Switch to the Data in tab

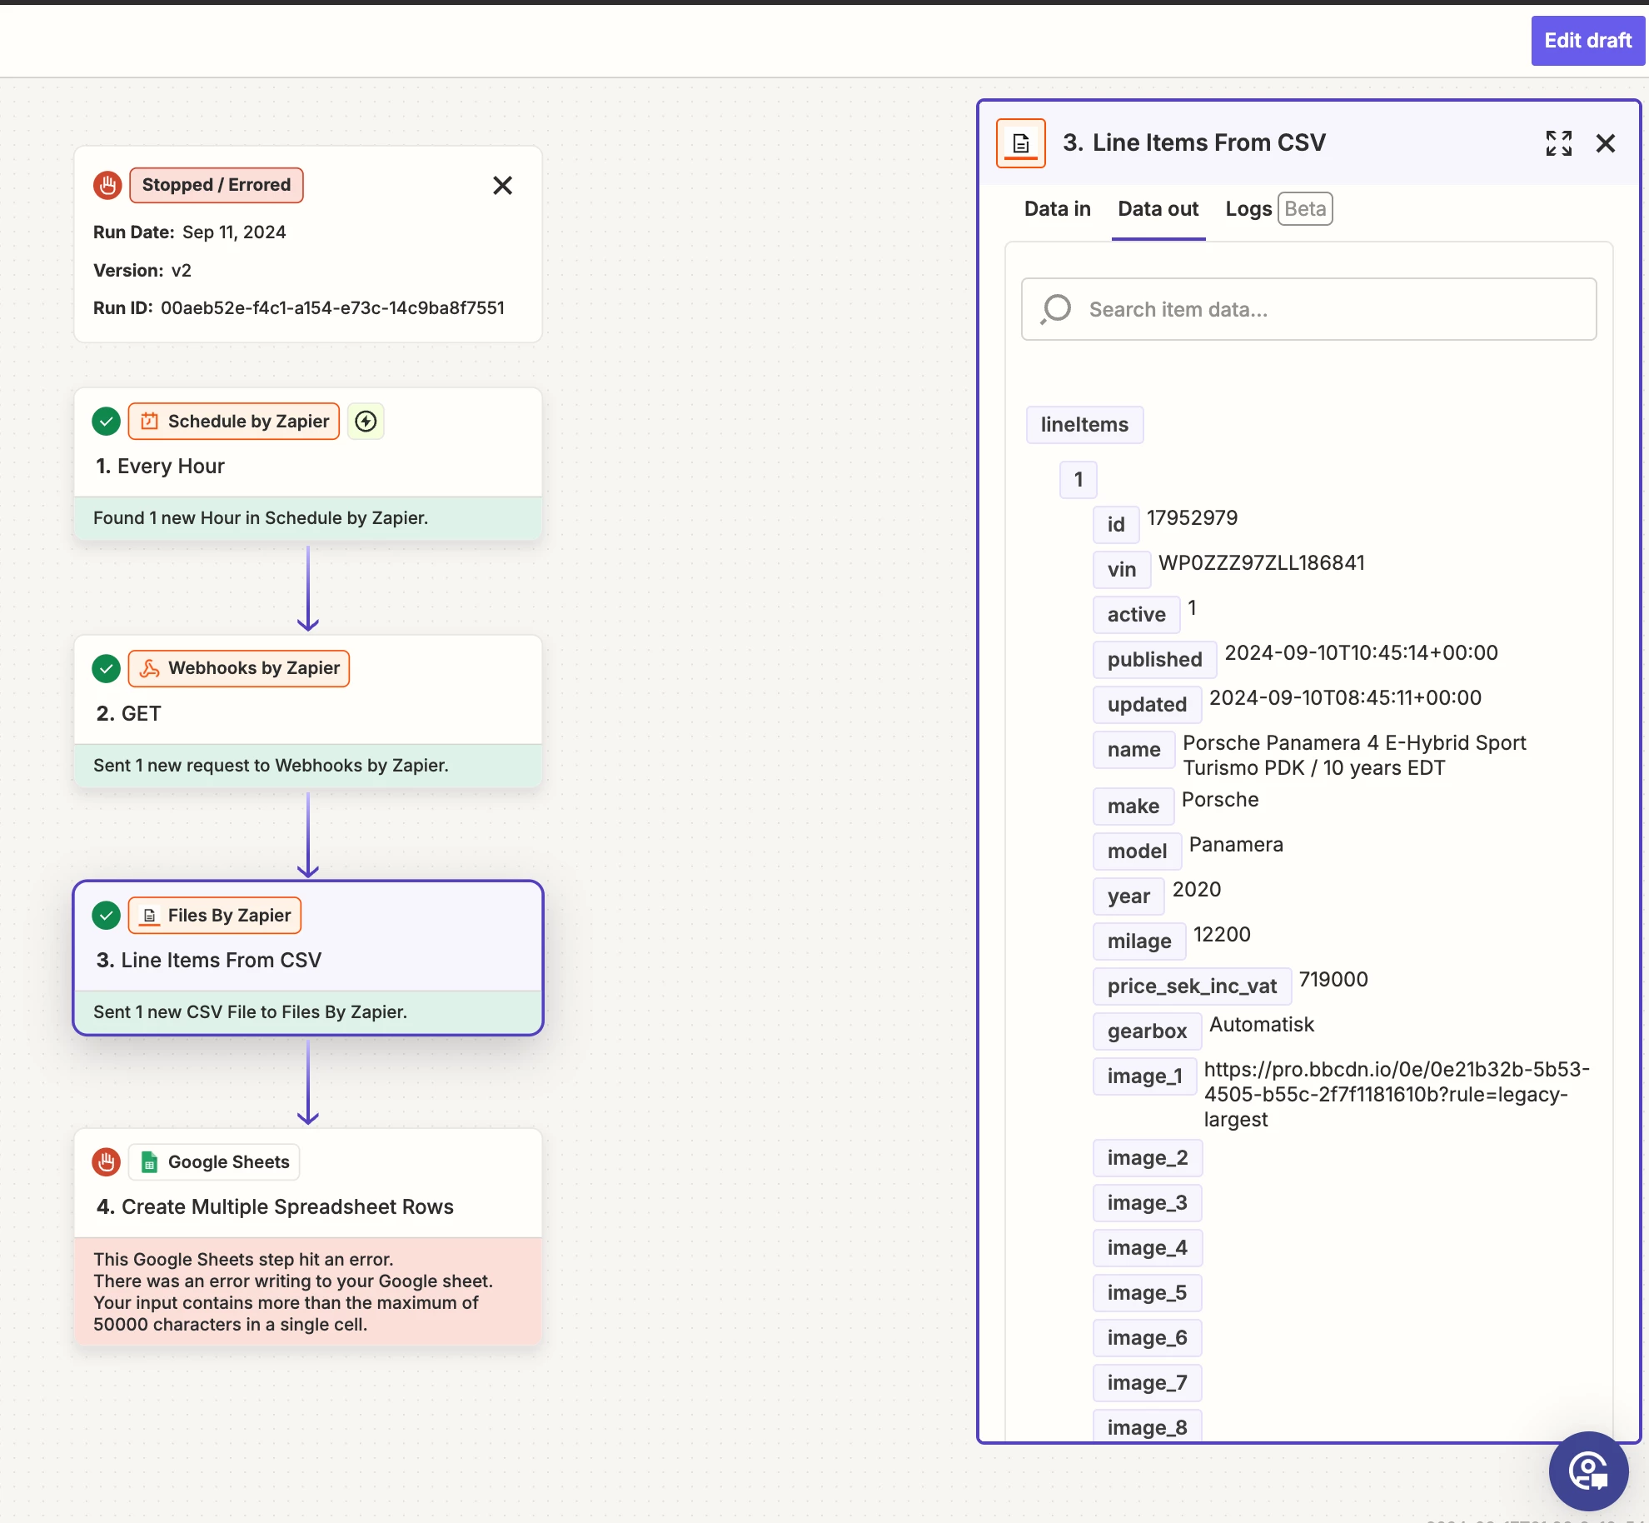coord(1057,209)
